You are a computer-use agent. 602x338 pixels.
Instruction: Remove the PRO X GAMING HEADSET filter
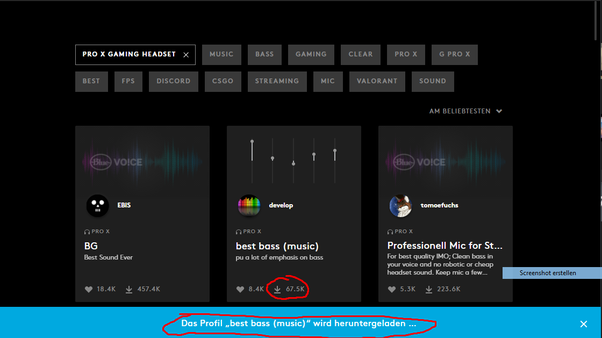(x=186, y=55)
